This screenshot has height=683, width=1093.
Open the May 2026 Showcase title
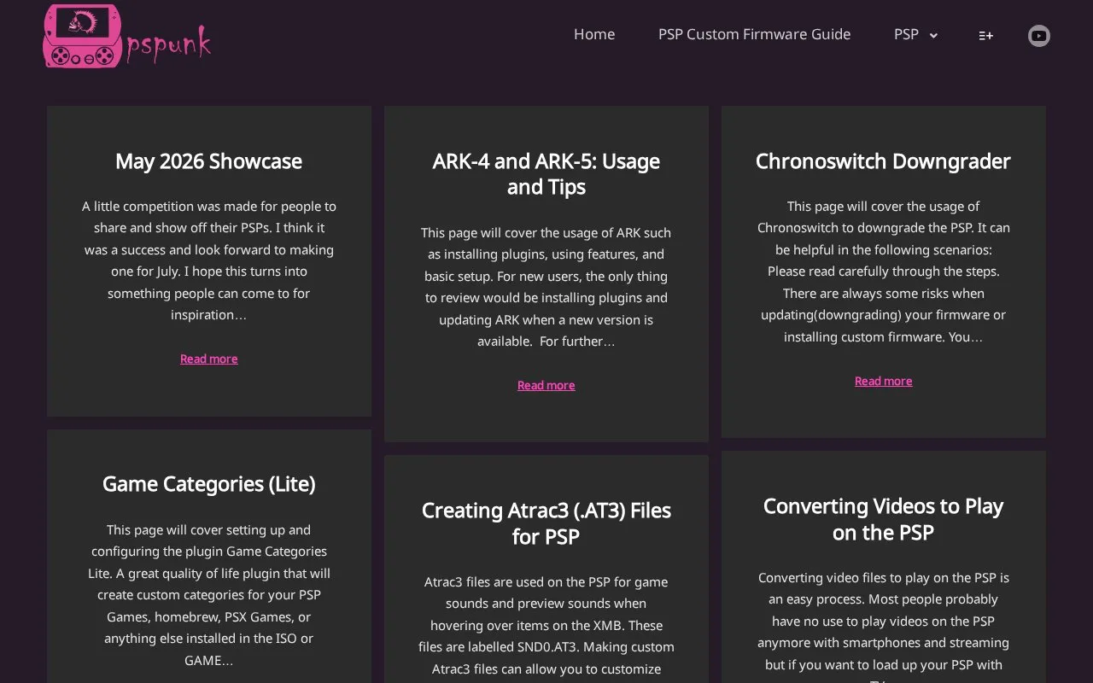(209, 161)
